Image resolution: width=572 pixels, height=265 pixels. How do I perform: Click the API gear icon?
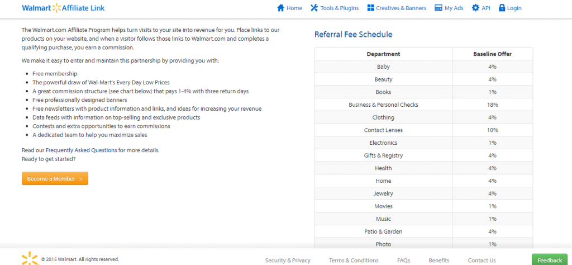[476, 8]
